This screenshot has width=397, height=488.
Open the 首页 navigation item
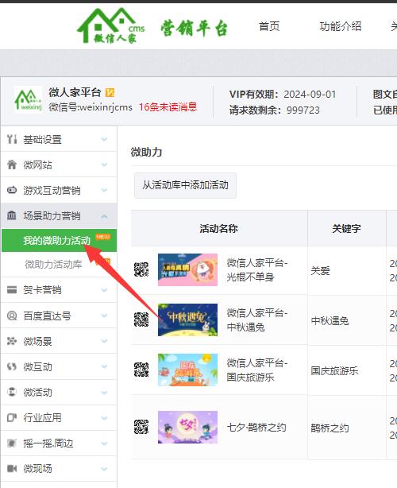pyautogui.click(x=269, y=26)
